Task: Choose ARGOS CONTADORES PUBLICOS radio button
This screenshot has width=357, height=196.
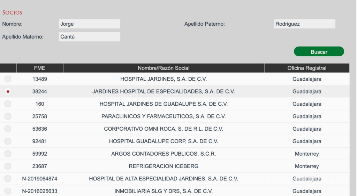Action: coord(8,154)
